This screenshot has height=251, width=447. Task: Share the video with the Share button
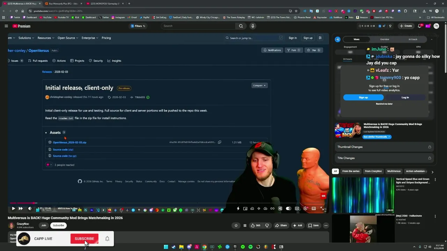click(281, 226)
